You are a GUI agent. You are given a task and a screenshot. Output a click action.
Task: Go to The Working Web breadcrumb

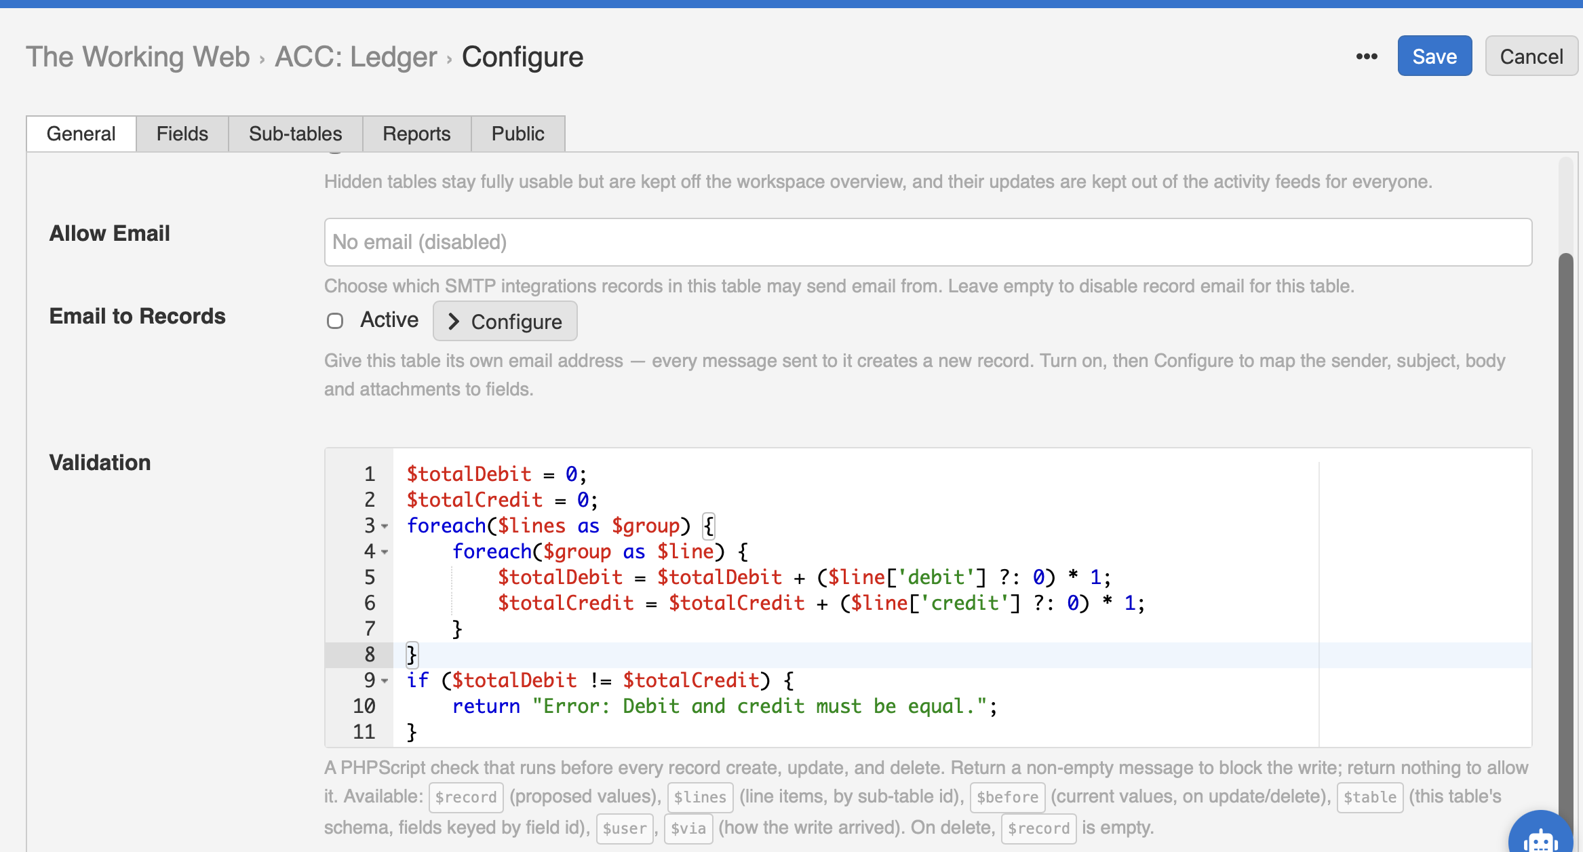(x=138, y=57)
